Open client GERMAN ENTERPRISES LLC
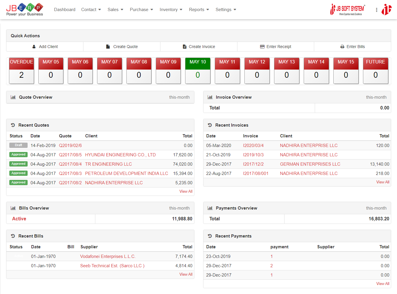This screenshot has height=294, width=397. [310, 164]
